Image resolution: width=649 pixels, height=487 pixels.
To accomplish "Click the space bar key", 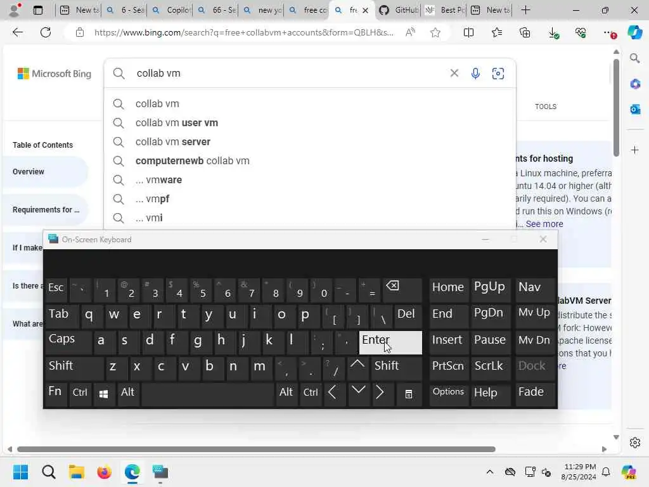I will click(x=208, y=394).
